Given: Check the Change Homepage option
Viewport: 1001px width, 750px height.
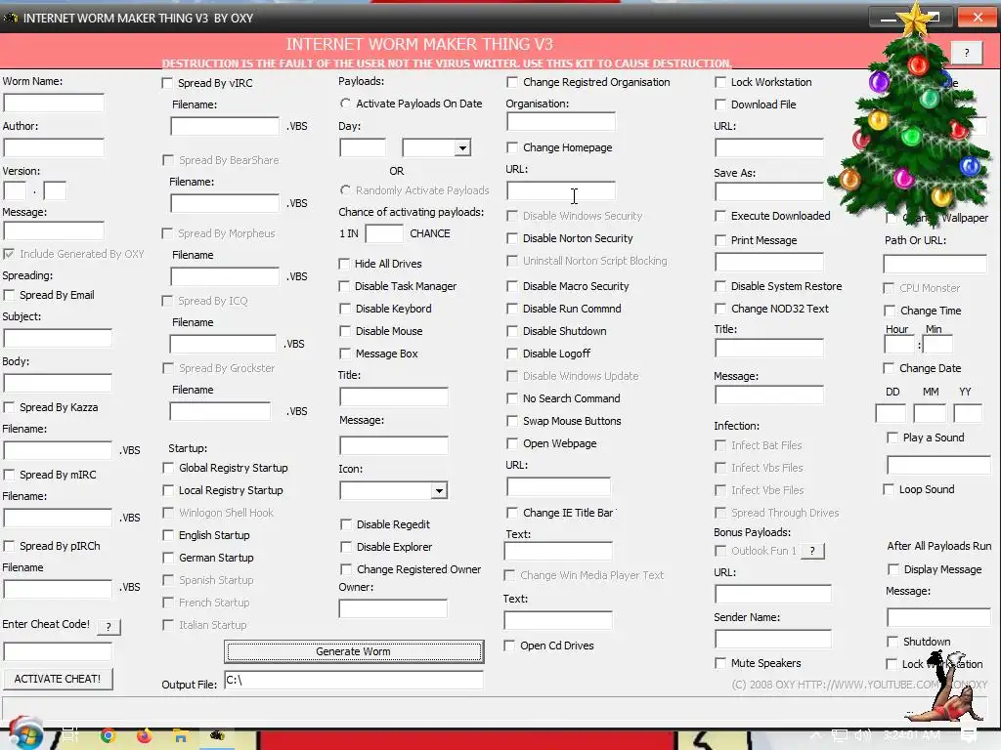Looking at the screenshot, I should pos(512,147).
